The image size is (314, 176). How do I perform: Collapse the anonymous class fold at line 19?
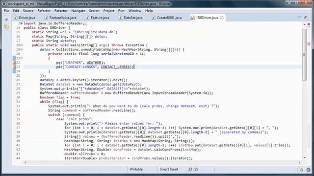click(22, 49)
